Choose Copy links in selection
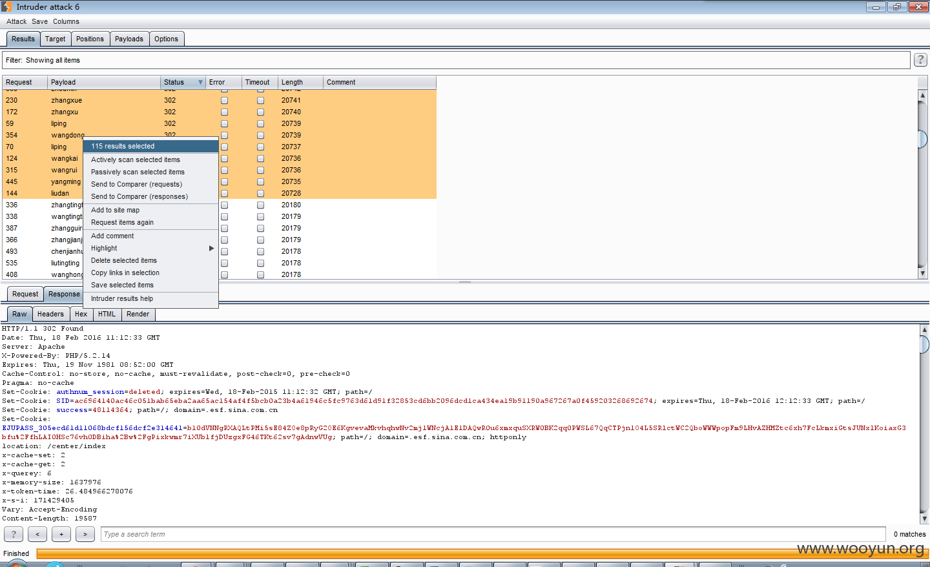Screen dimensions: 930x567 point(150,273)
